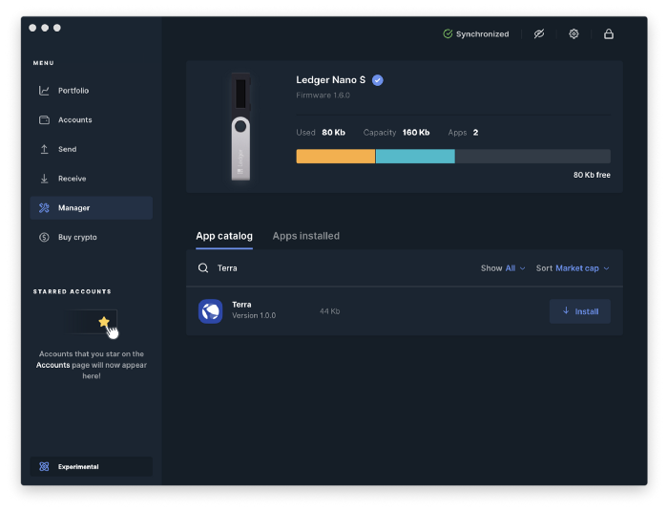The height and width of the screenshot is (511, 668).
Task: Click the grey free storage bar segment
Action: [532, 156]
